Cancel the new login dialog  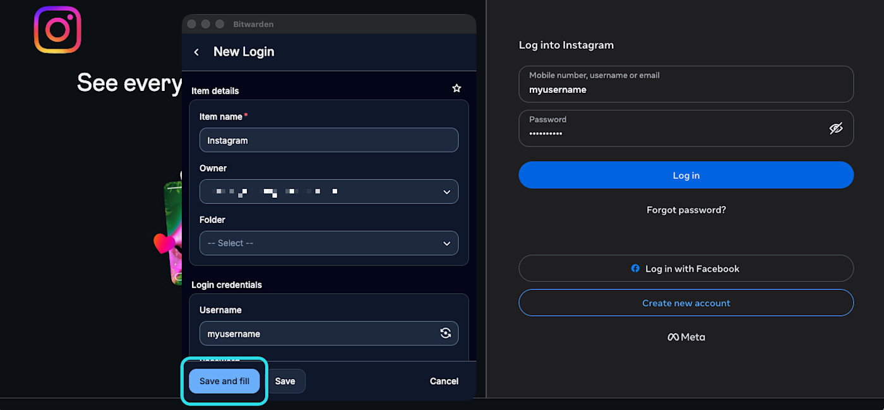pos(444,381)
